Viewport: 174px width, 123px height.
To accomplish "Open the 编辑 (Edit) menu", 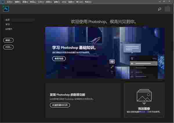I will coord(17,2).
